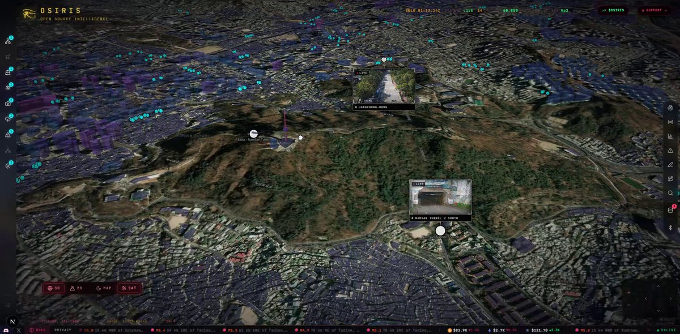680x334 pixels.
Task: Switch to 3D view mode
Action: click(x=54, y=288)
